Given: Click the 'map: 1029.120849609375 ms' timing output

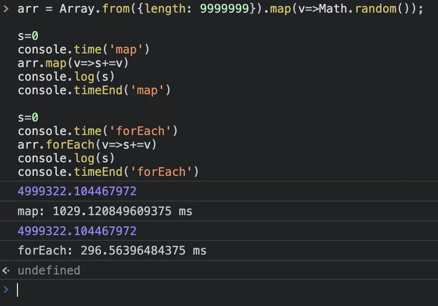Looking at the screenshot, I should tap(105, 211).
